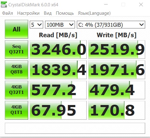The height and width of the screenshot is (138, 150).
Task: Open the Настройки menu
Action: 28,13
